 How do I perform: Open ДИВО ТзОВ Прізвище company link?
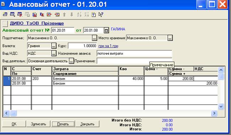pyautogui.click(x=37, y=23)
